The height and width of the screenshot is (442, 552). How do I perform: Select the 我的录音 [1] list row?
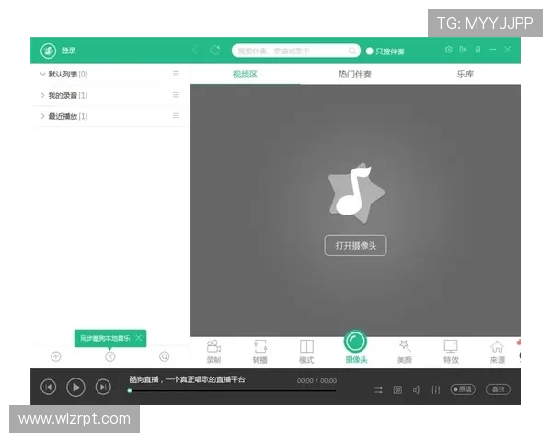point(110,95)
